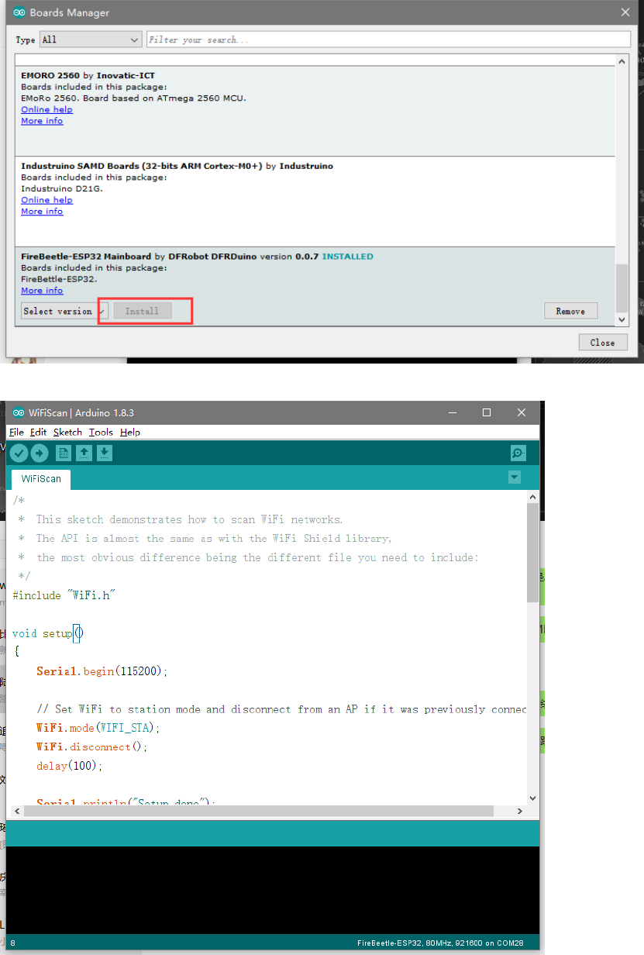The width and height of the screenshot is (644, 955).
Task: Open the Type All dropdown in Boards Manager
Action: (x=90, y=40)
